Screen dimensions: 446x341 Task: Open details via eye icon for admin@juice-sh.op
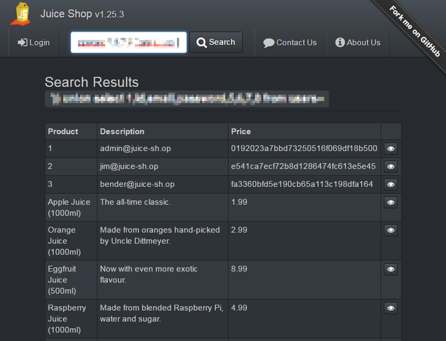point(391,149)
